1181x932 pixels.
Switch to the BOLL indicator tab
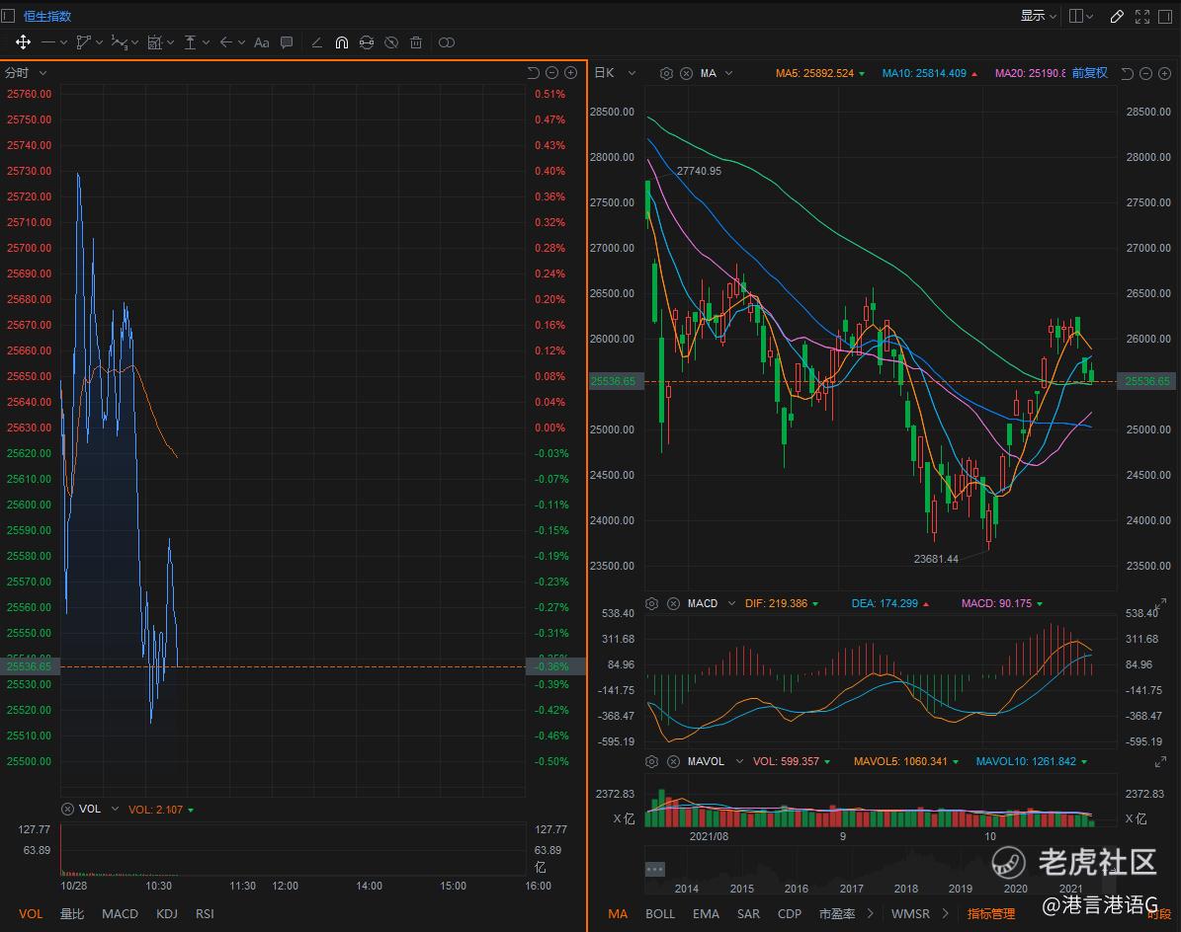[660, 913]
